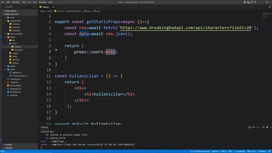The width and height of the screenshot is (272, 153).
Task: Open the Selection menu
Action: (16, 2)
